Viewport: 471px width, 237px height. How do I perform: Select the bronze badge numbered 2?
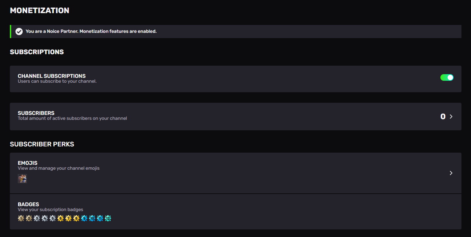click(x=29, y=218)
